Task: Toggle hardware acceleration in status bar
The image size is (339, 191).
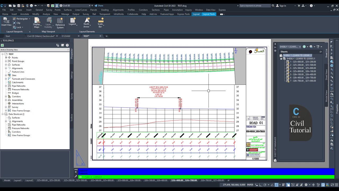Action: tap(323, 185)
